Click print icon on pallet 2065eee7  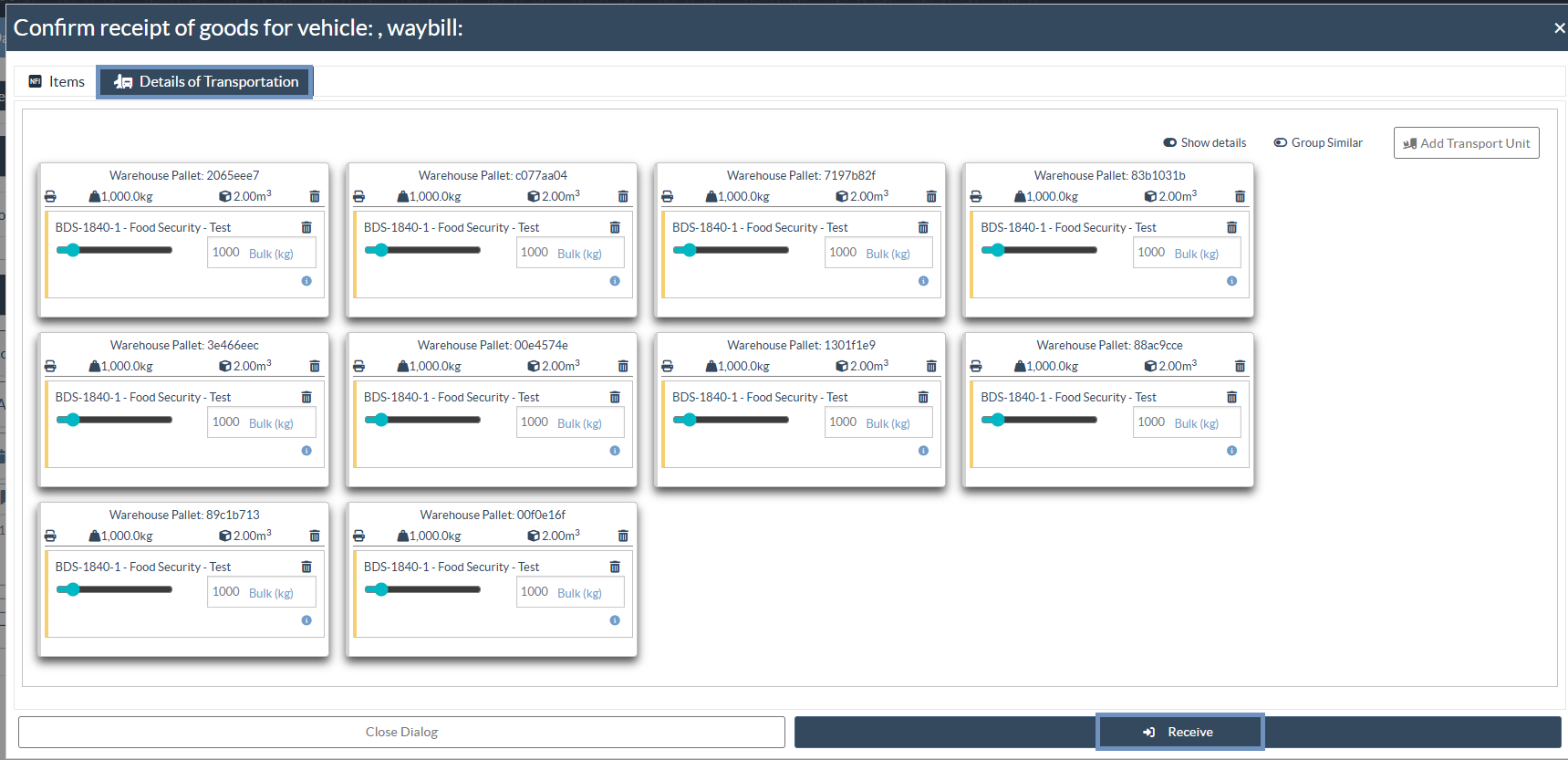point(50,196)
